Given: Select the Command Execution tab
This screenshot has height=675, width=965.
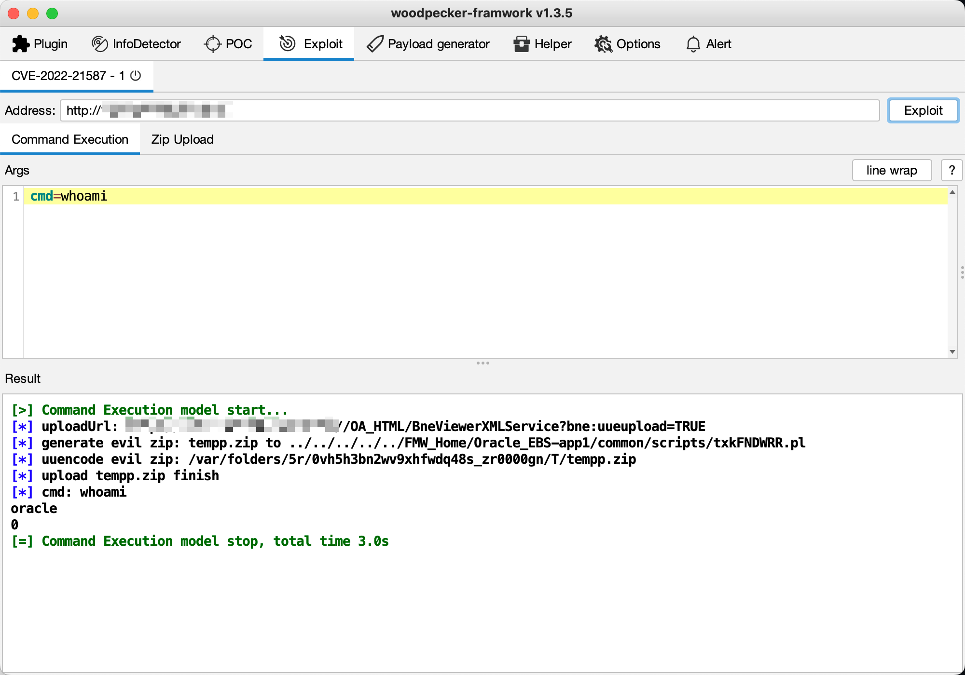Looking at the screenshot, I should tap(70, 139).
